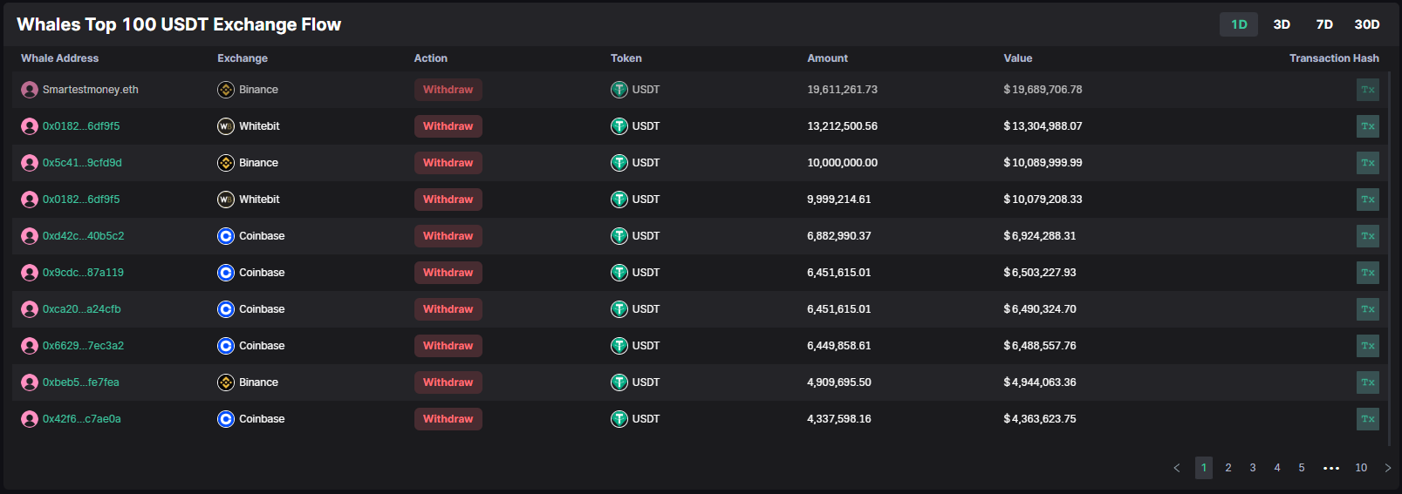Open Smartestmoney.eth whale address
The height and width of the screenshot is (494, 1402).
coord(90,90)
